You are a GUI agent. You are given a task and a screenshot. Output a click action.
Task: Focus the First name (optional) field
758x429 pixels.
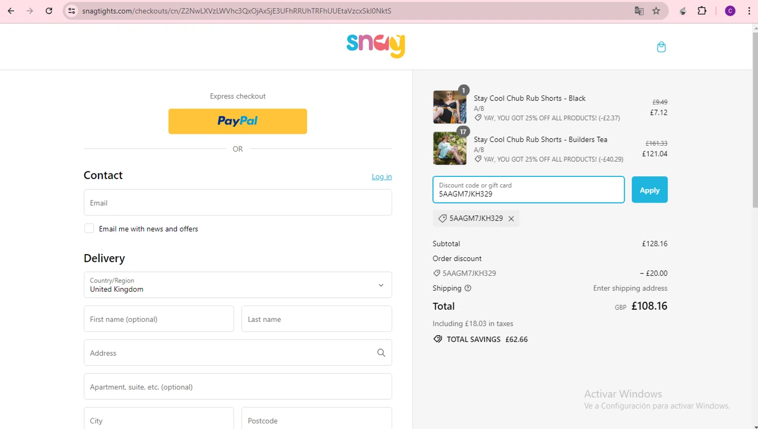coord(159,319)
